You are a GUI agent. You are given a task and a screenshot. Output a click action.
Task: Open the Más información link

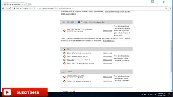click(109, 41)
